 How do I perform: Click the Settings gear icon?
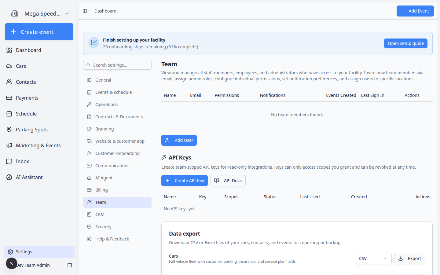pos(10,252)
